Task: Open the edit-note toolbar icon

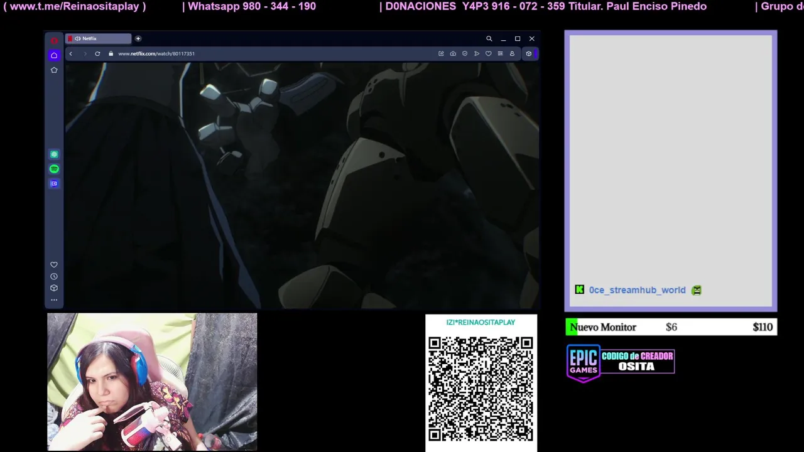Action: [441, 53]
